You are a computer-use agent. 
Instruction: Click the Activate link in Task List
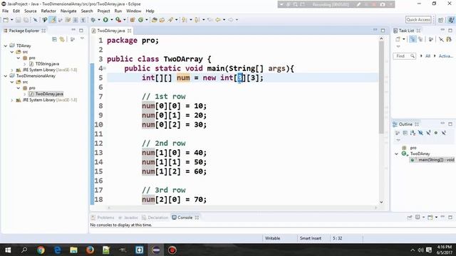coord(445,56)
